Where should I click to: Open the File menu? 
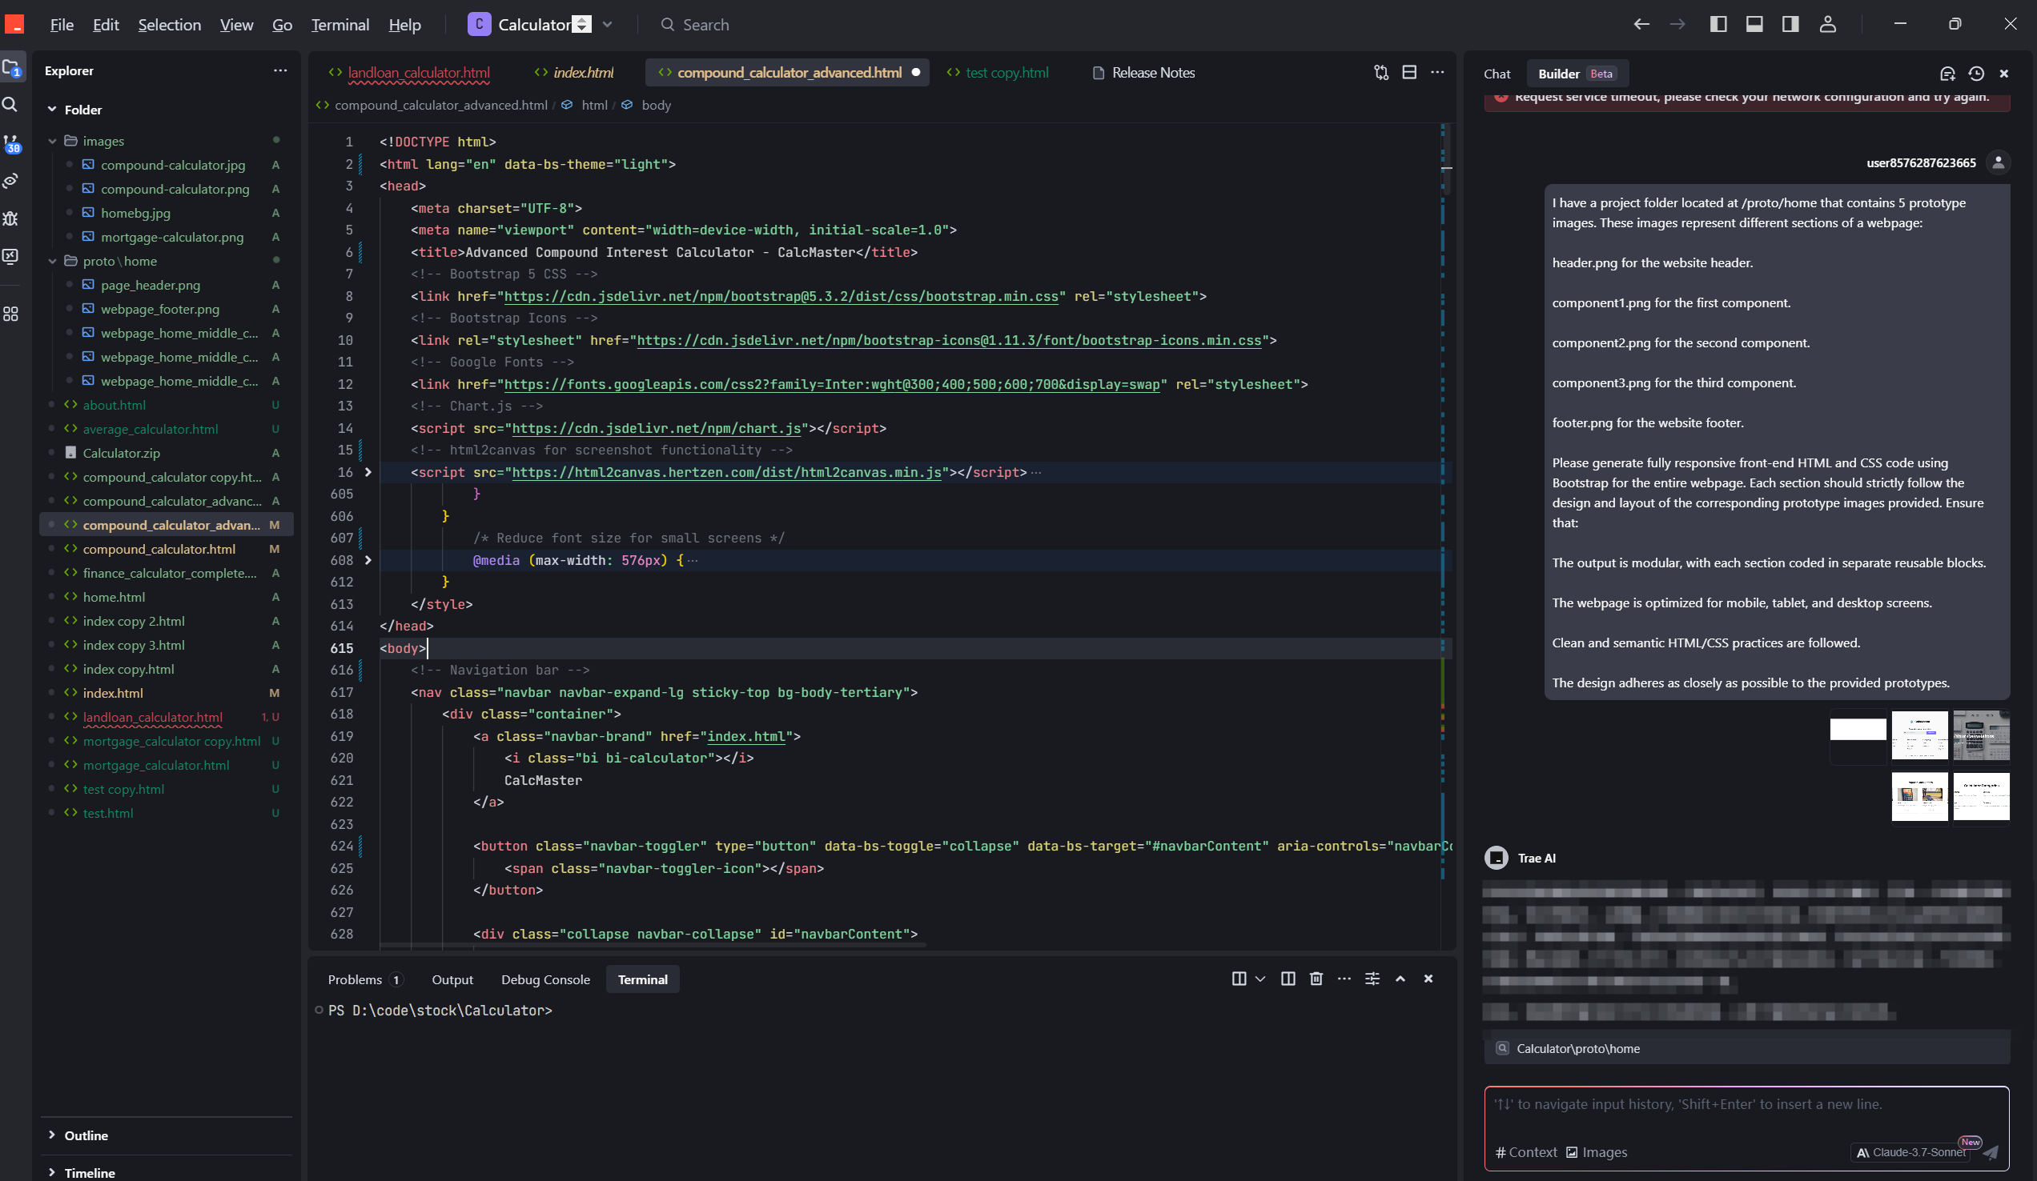click(62, 24)
